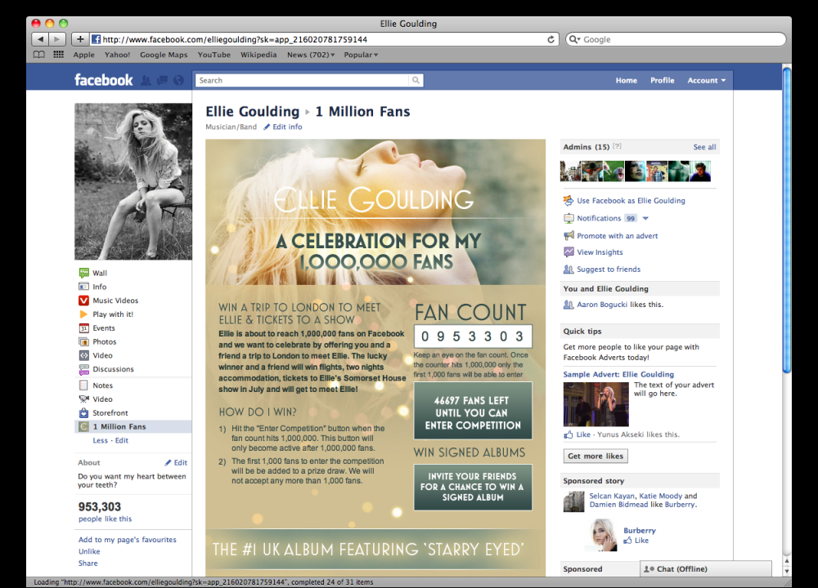This screenshot has width=818, height=588.
Task: Click the Google search field in Safari
Action: pos(676,39)
